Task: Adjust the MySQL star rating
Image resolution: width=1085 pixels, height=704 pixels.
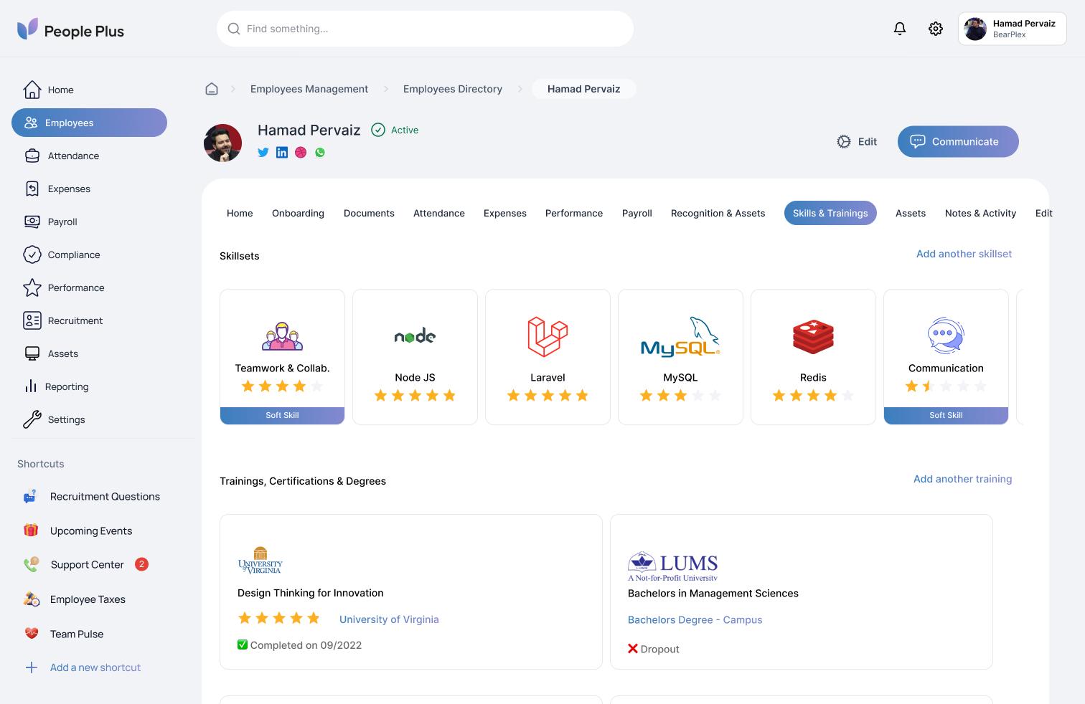Action: tap(680, 395)
